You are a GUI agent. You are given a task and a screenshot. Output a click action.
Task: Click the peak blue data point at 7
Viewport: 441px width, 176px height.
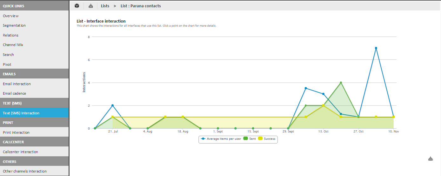point(376,48)
